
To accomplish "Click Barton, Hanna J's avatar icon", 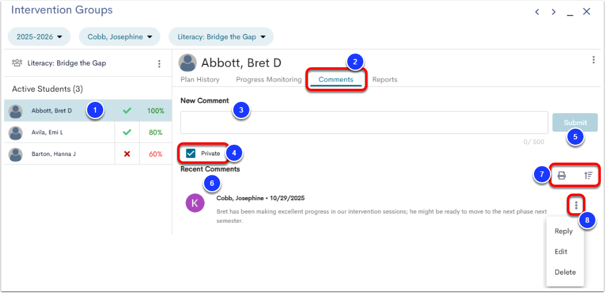I will click(16, 154).
